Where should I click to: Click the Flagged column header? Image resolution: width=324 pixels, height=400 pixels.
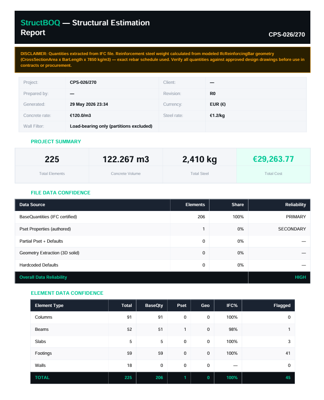tap(282, 305)
